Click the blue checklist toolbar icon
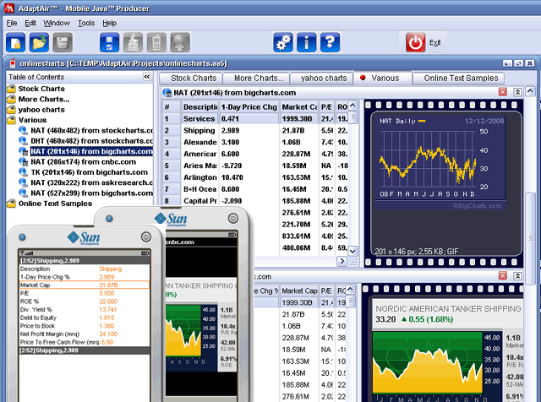 [109, 43]
